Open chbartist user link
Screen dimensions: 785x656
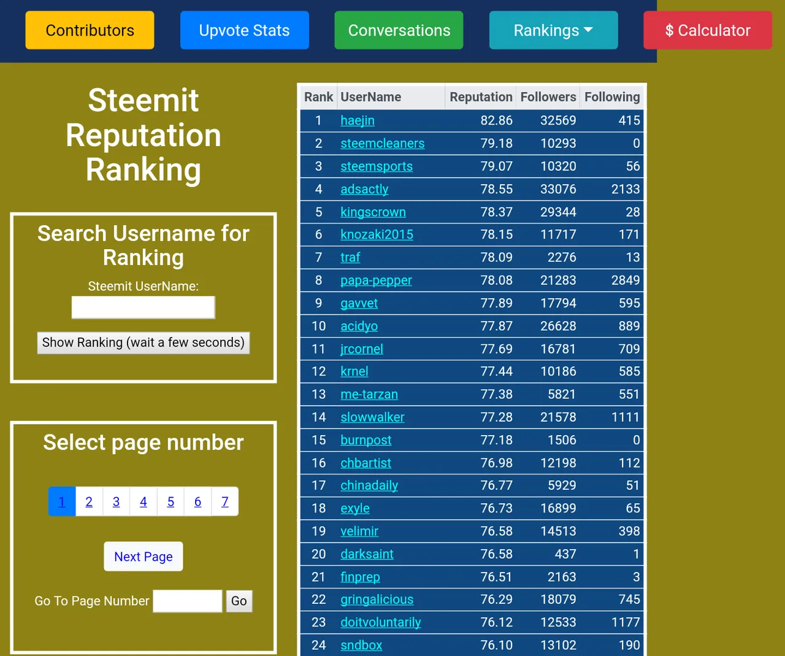click(366, 463)
